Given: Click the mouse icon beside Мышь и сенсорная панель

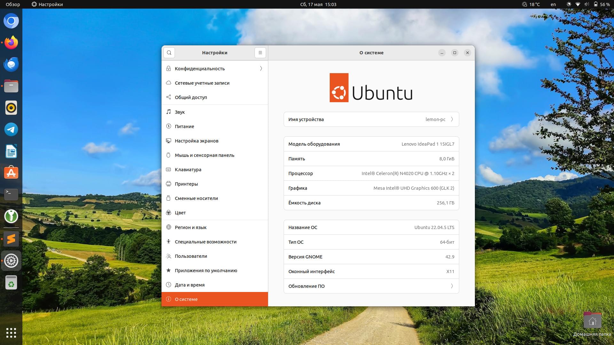Looking at the screenshot, I should [169, 155].
